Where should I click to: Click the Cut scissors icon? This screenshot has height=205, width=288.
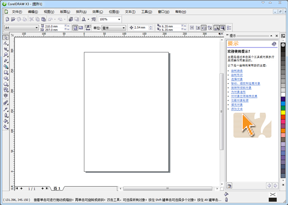pos(31,19)
